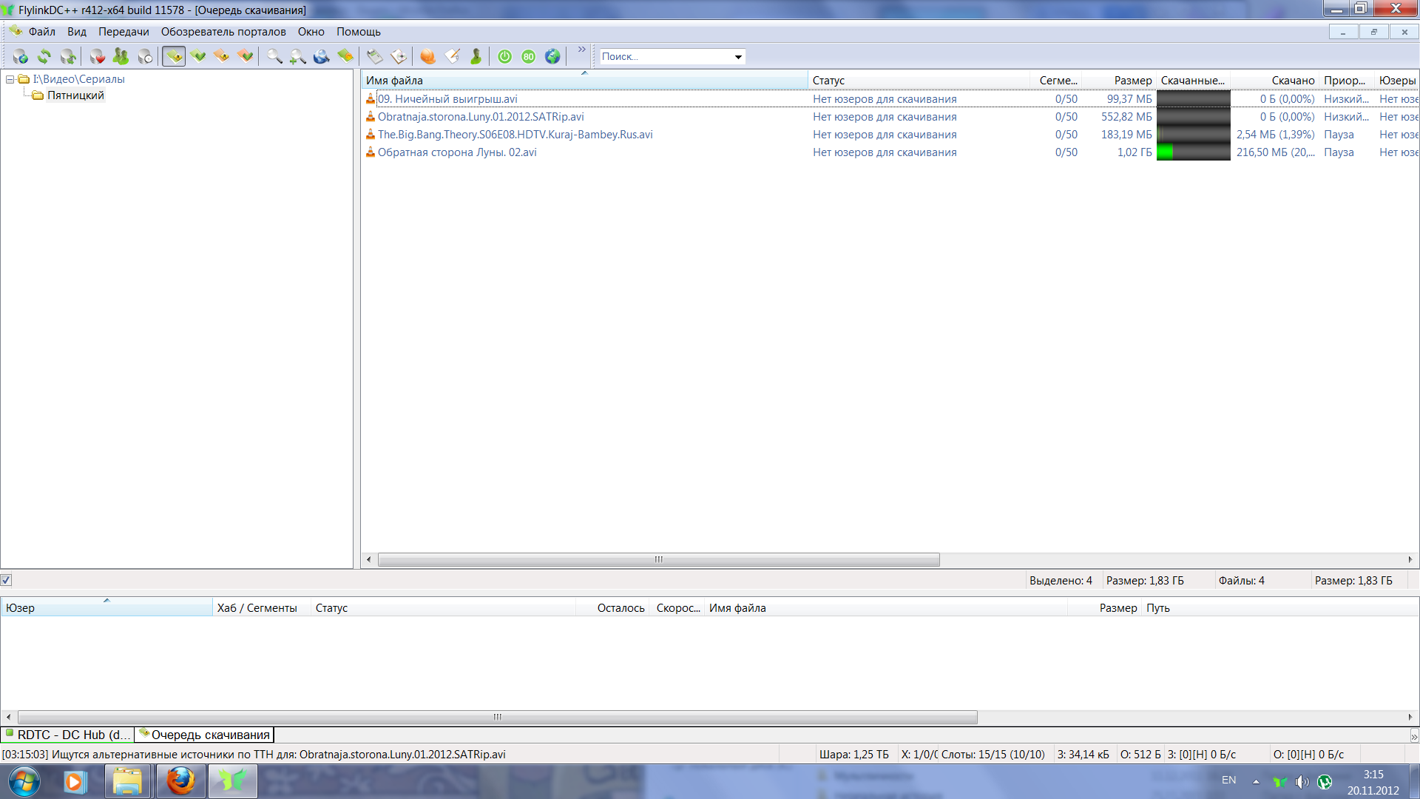Open Favorite Users toolbar icon

(121, 56)
